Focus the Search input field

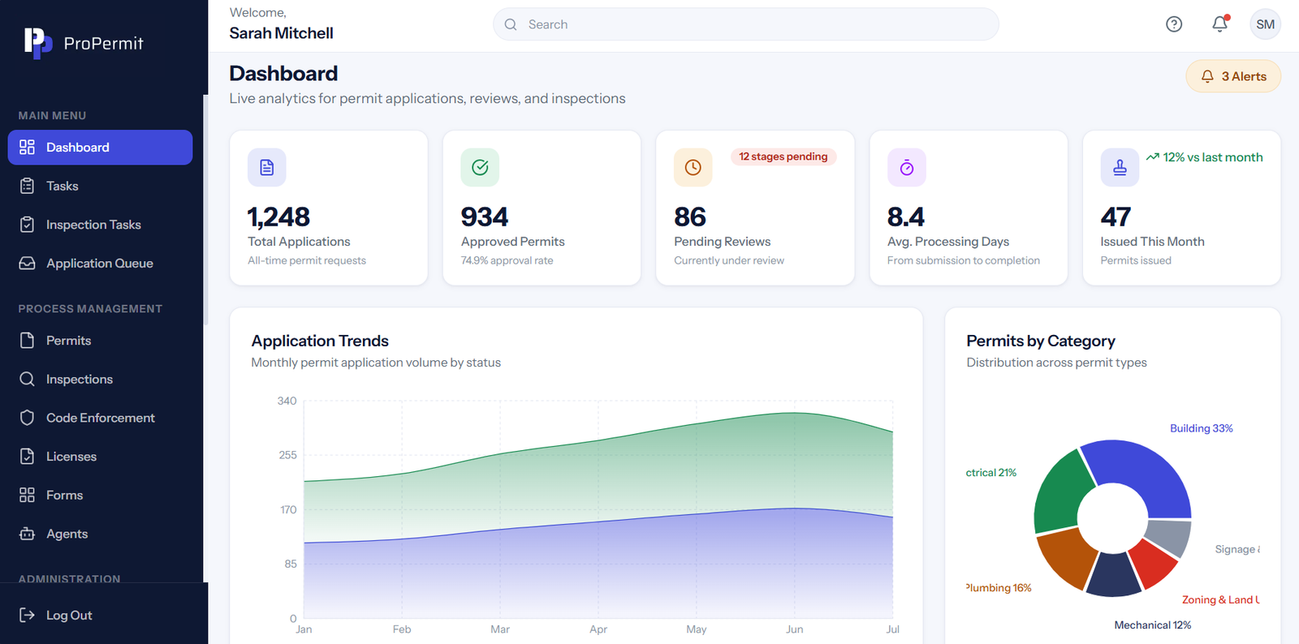(745, 24)
